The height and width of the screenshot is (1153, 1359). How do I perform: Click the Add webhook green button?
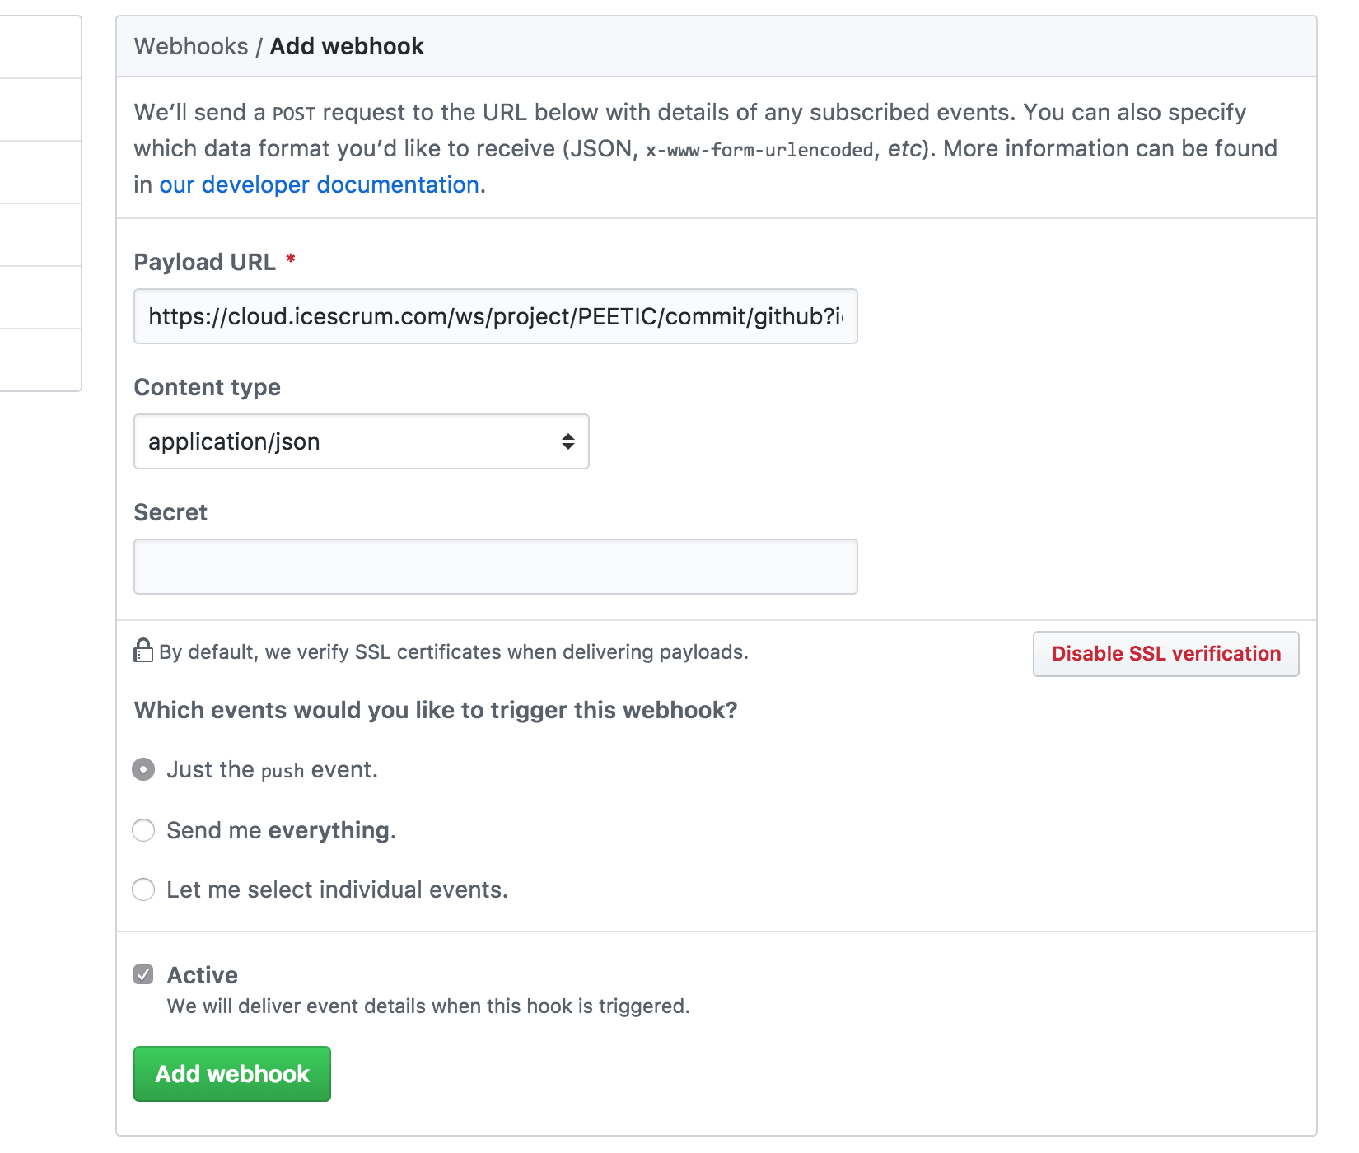pyautogui.click(x=232, y=1074)
